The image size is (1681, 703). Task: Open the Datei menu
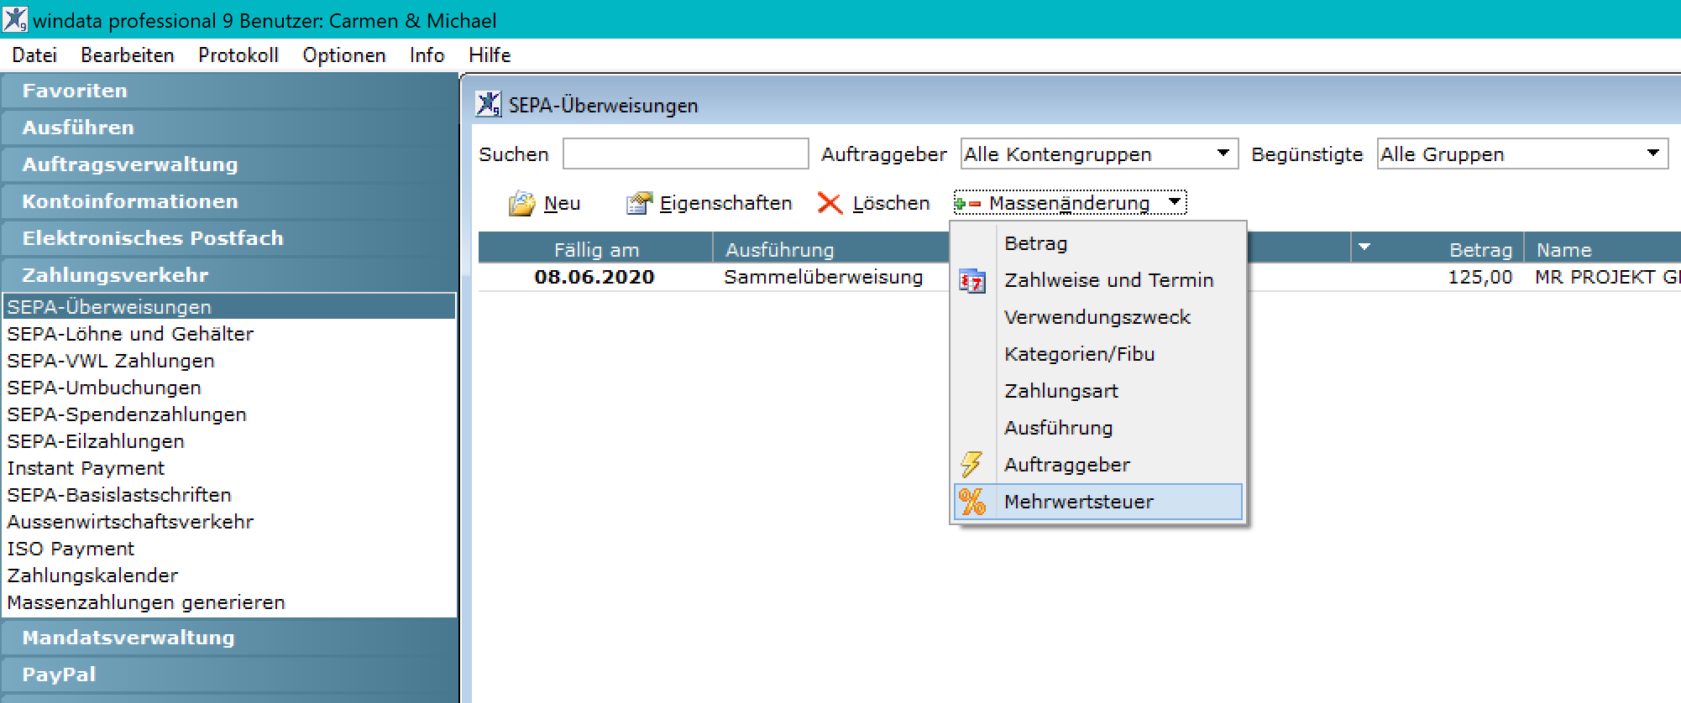tap(34, 55)
